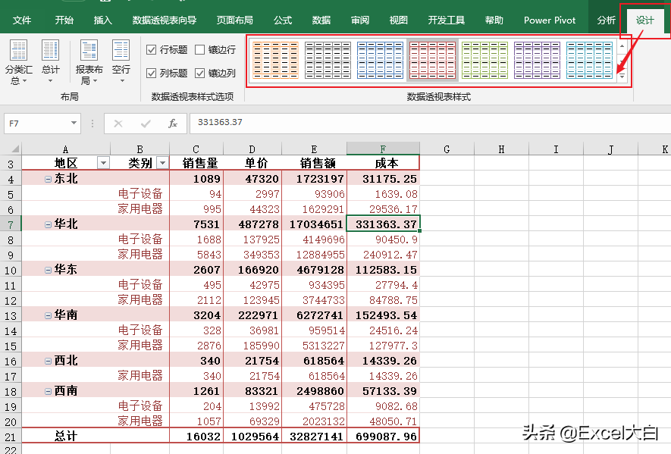The image size is (671, 454).
Task: Open the 类别 filter dropdown
Action: tap(162, 163)
